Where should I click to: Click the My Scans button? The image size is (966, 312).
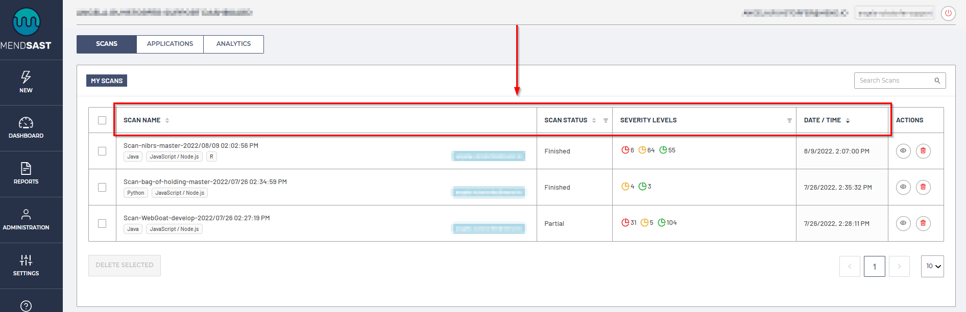pos(107,81)
